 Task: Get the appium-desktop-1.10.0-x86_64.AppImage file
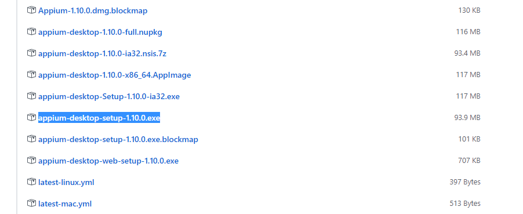[114, 75]
